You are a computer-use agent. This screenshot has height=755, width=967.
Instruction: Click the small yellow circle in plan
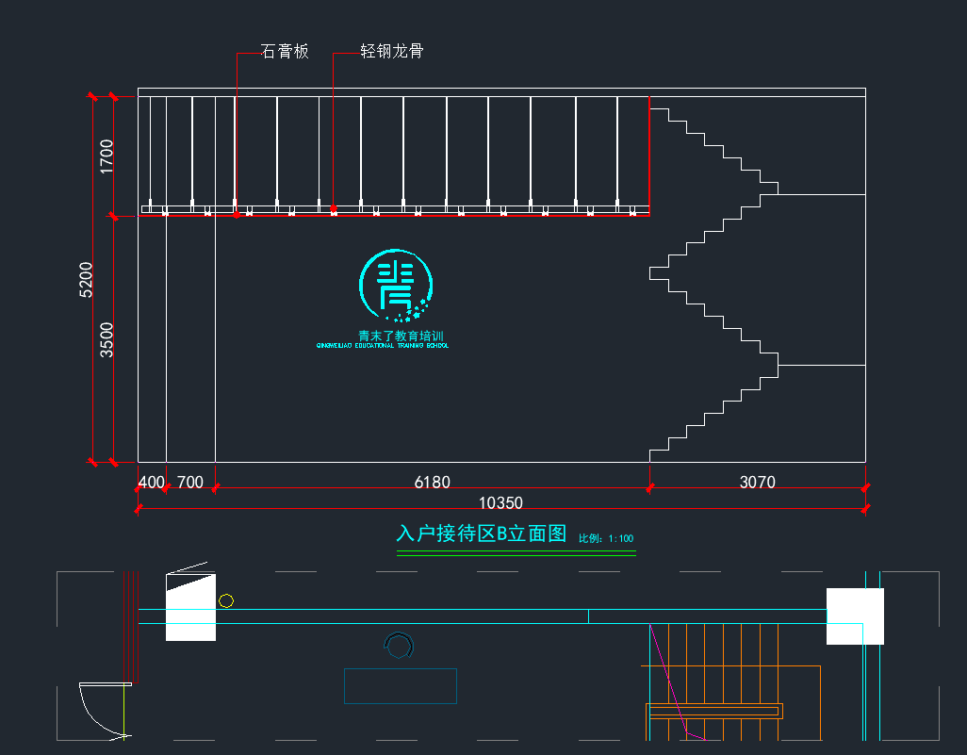tap(226, 600)
